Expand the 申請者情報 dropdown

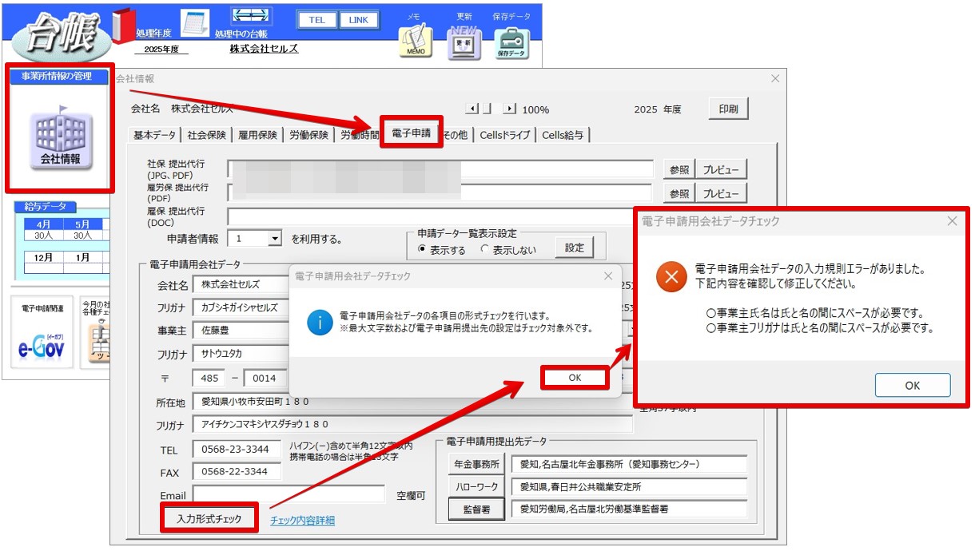tap(275, 239)
